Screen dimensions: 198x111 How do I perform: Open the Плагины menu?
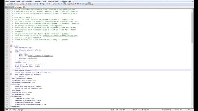pos(64,1)
